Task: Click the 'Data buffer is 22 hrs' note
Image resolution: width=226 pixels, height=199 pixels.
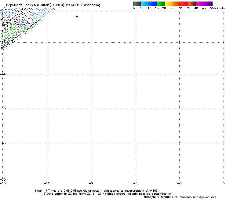Action: click(x=108, y=194)
